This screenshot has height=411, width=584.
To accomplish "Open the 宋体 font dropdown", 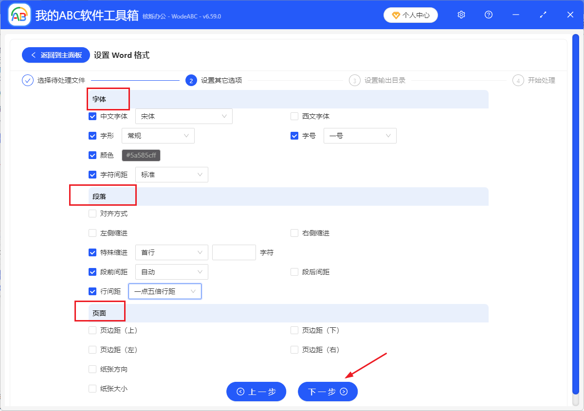I will [183, 116].
